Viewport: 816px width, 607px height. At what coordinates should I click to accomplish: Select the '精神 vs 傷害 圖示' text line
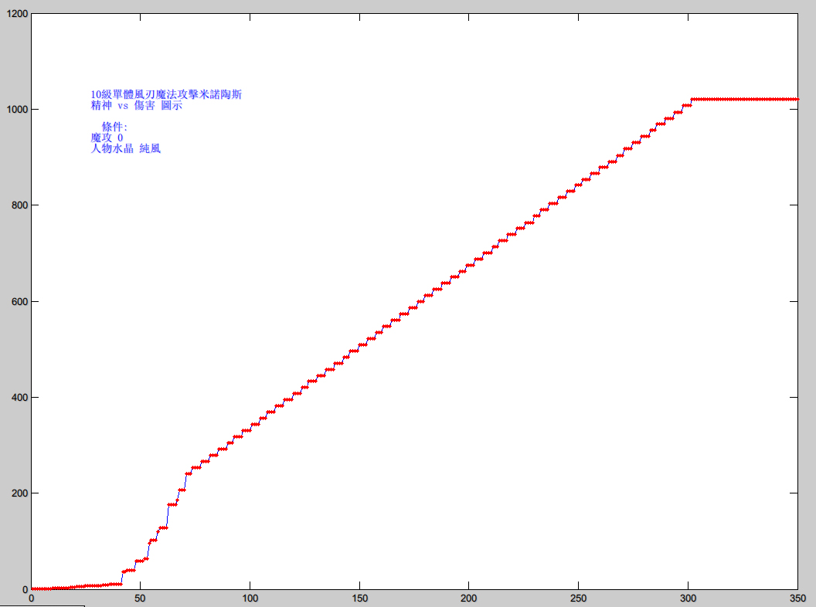click(136, 106)
